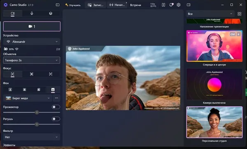Click the ƒ/2 aperture value

[58, 49]
